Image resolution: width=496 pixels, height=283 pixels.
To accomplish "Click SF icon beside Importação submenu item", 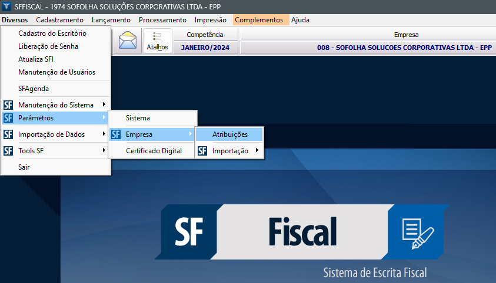I will 202,151.
